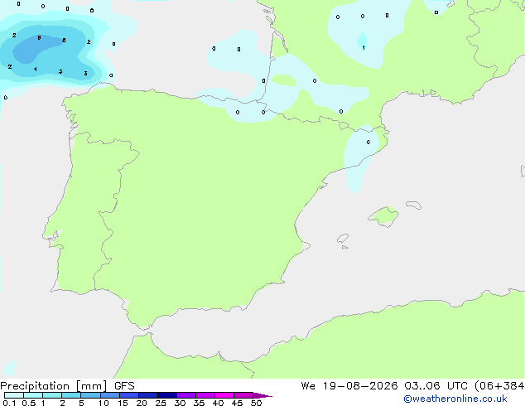Pick the purple swatch between 30 and 35
The height and width of the screenshot is (406, 525).
click(186, 395)
